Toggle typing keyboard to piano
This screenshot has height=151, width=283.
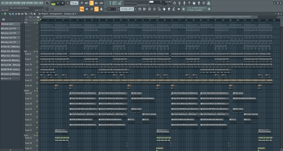pyautogui.click(x=82, y=9)
